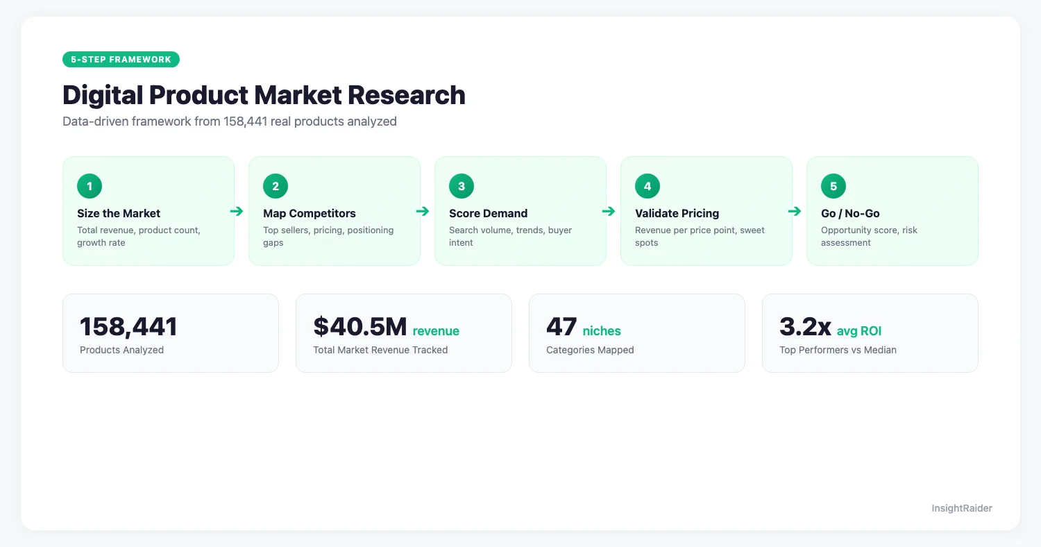Select the $40.5M revenue stat card

pyautogui.click(x=404, y=333)
